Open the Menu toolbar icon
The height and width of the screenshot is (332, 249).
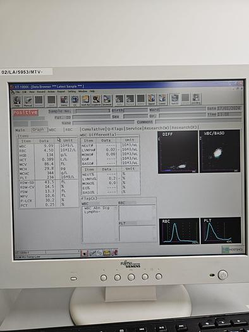(x=64, y=101)
